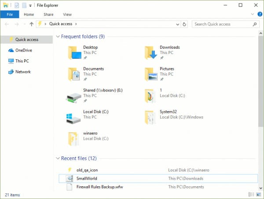The width and height of the screenshot is (264, 199).
Task: Click the Forward navigation arrow
Action: click(17, 24)
